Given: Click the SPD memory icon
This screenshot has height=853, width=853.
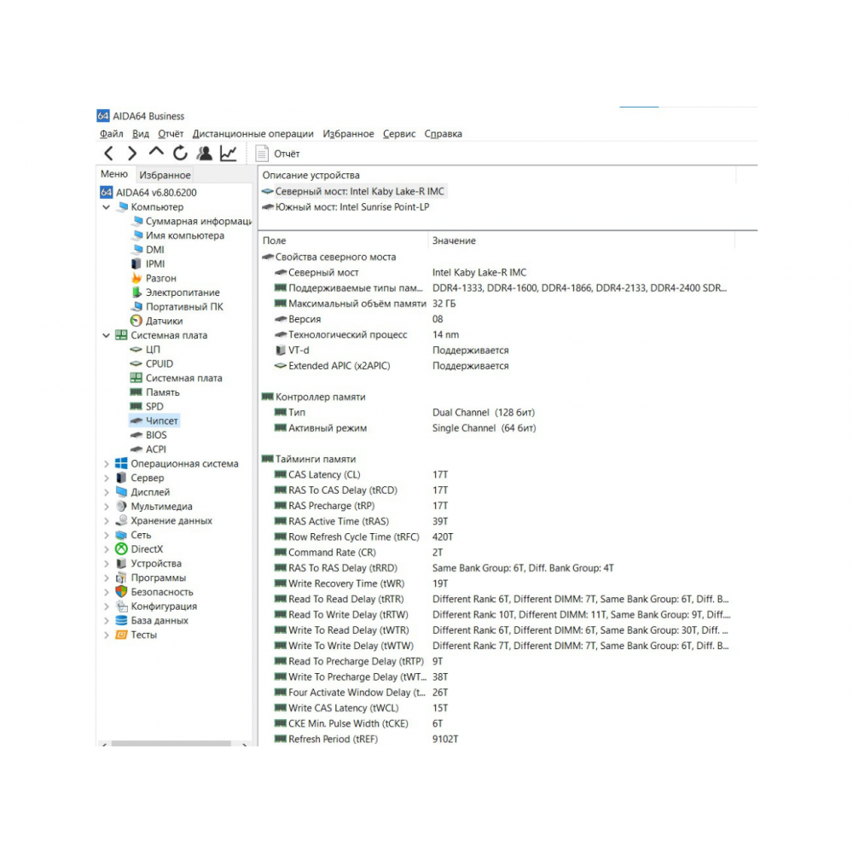Looking at the screenshot, I should point(136,406).
